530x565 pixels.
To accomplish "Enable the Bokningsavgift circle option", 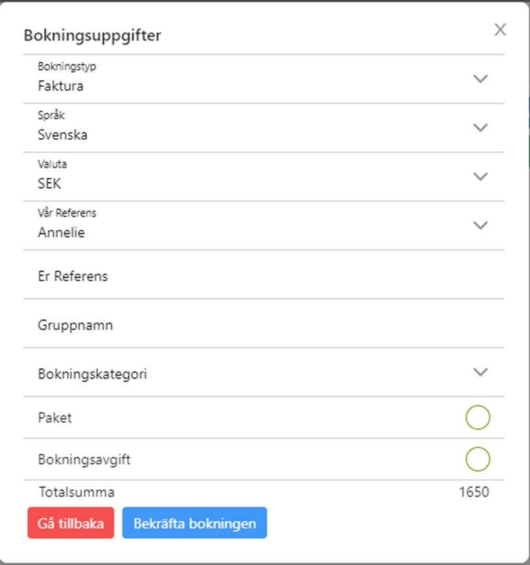I will click(478, 459).
